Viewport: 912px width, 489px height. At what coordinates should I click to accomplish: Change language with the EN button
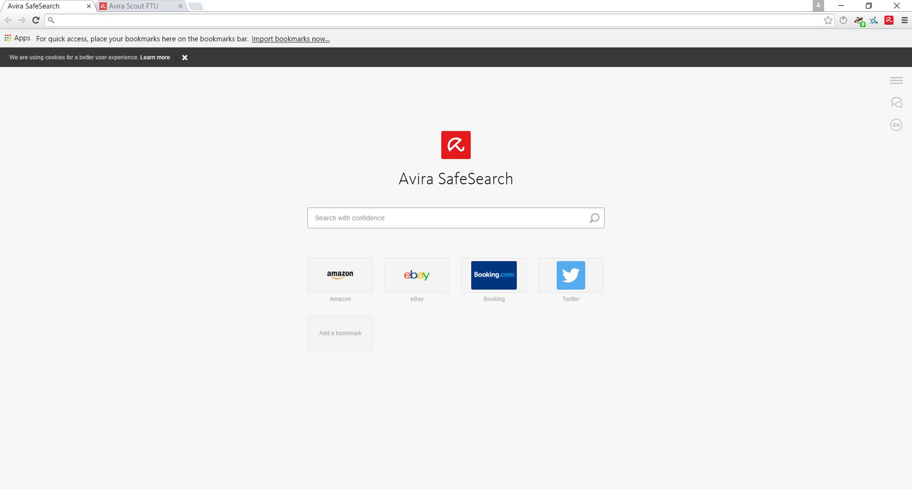(x=896, y=125)
